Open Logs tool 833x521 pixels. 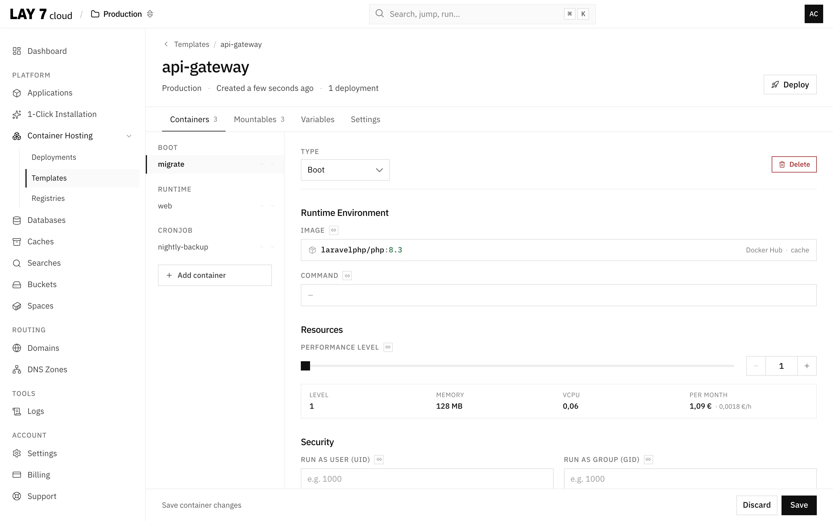(x=29, y=411)
